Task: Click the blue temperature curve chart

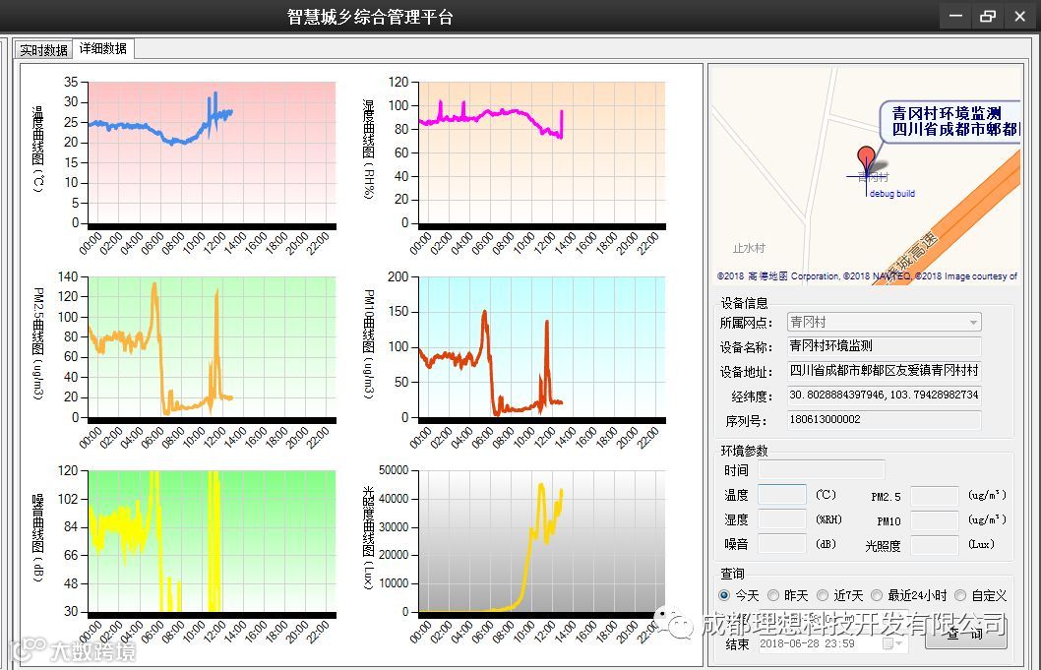Action: [212, 152]
